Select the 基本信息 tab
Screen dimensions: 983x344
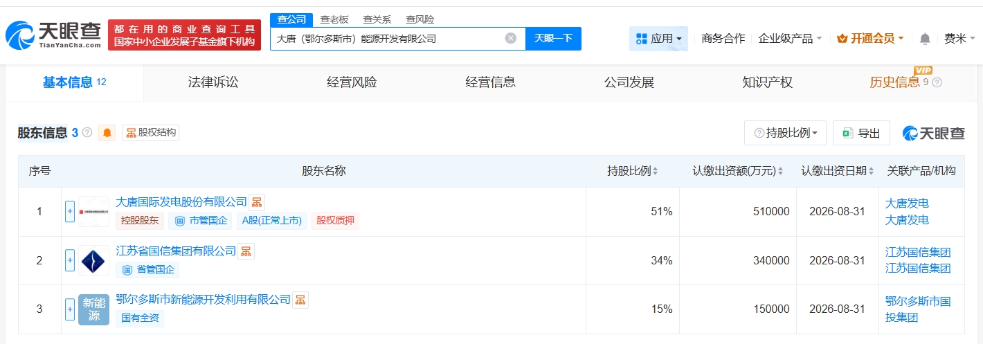tap(75, 82)
